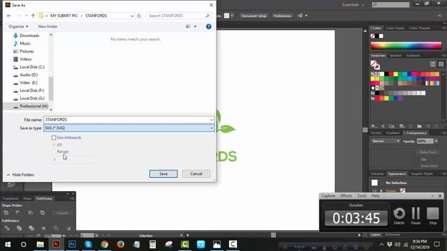This screenshot has height=251, width=447.
Task: Click the Delete recording button in capture widget
Action: 399,216
